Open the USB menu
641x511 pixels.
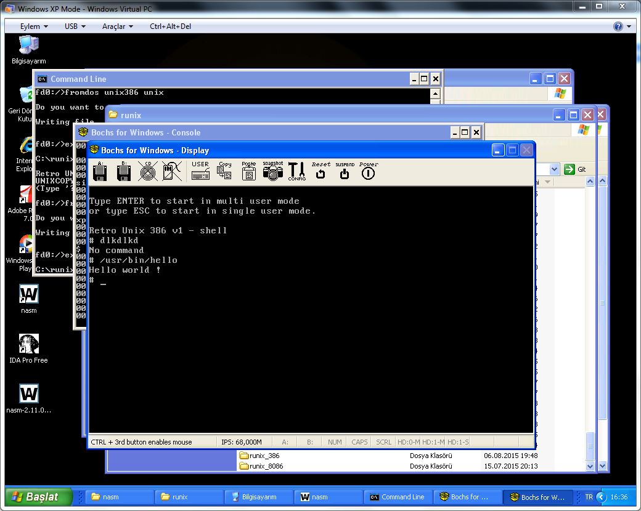(75, 26)
